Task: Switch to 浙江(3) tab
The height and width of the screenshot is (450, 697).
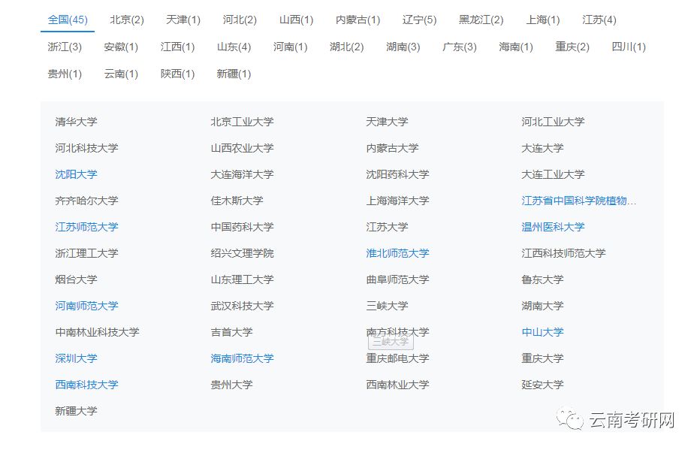Action: (x=65, y=47)
